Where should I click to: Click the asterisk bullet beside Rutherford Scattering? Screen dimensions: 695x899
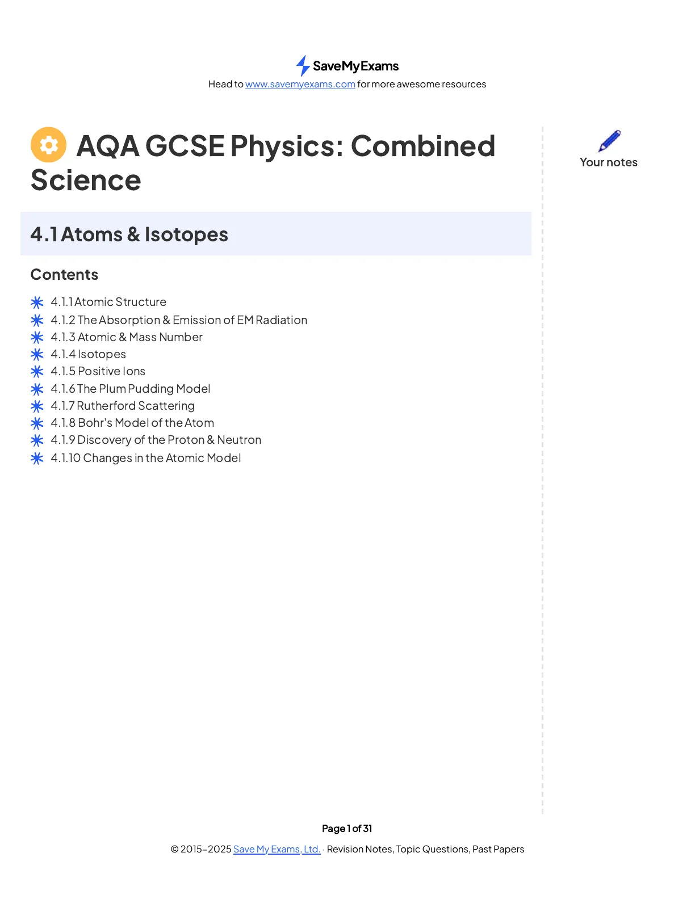[37, 406]
